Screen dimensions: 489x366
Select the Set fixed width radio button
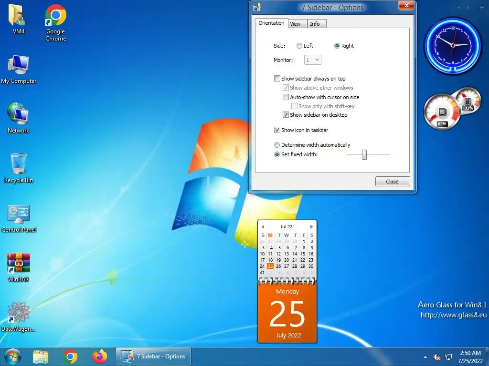pyautogui.click(x=276, y=154)
